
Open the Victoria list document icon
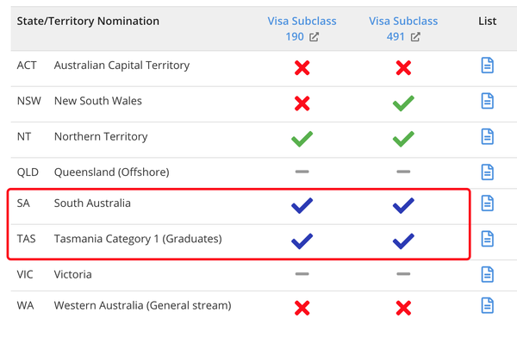point(487,274)
